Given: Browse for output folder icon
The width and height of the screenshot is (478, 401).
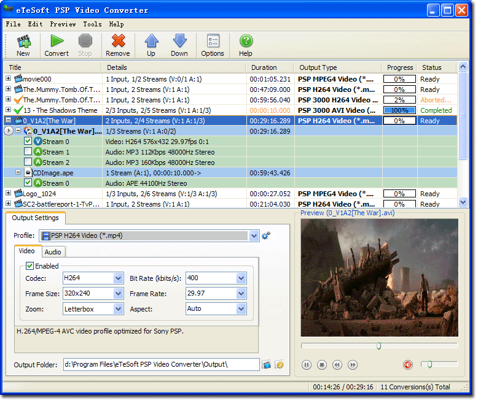Looking at the screenshot, I should point(267,364).
